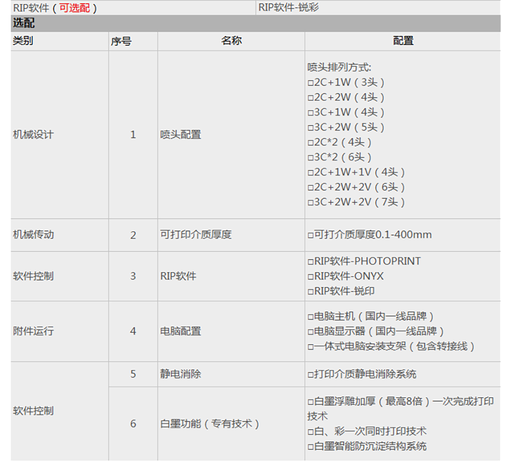
Task: Tick the 2C*2 (4头) checkbox
Action: [310, 143]
